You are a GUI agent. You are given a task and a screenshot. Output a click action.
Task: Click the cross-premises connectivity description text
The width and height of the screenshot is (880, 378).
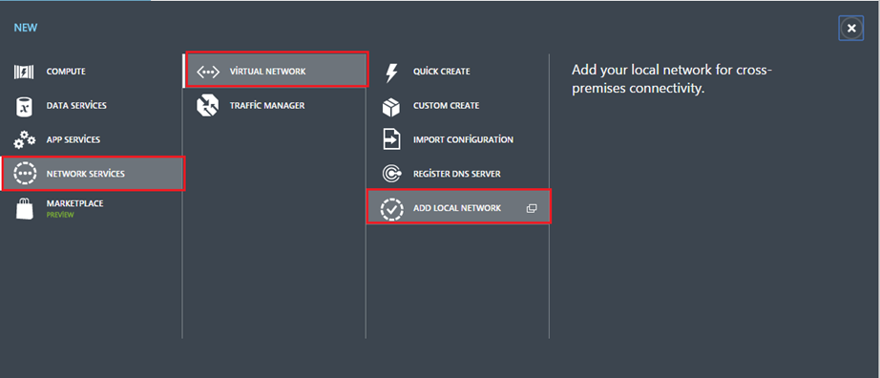point(672,79)
